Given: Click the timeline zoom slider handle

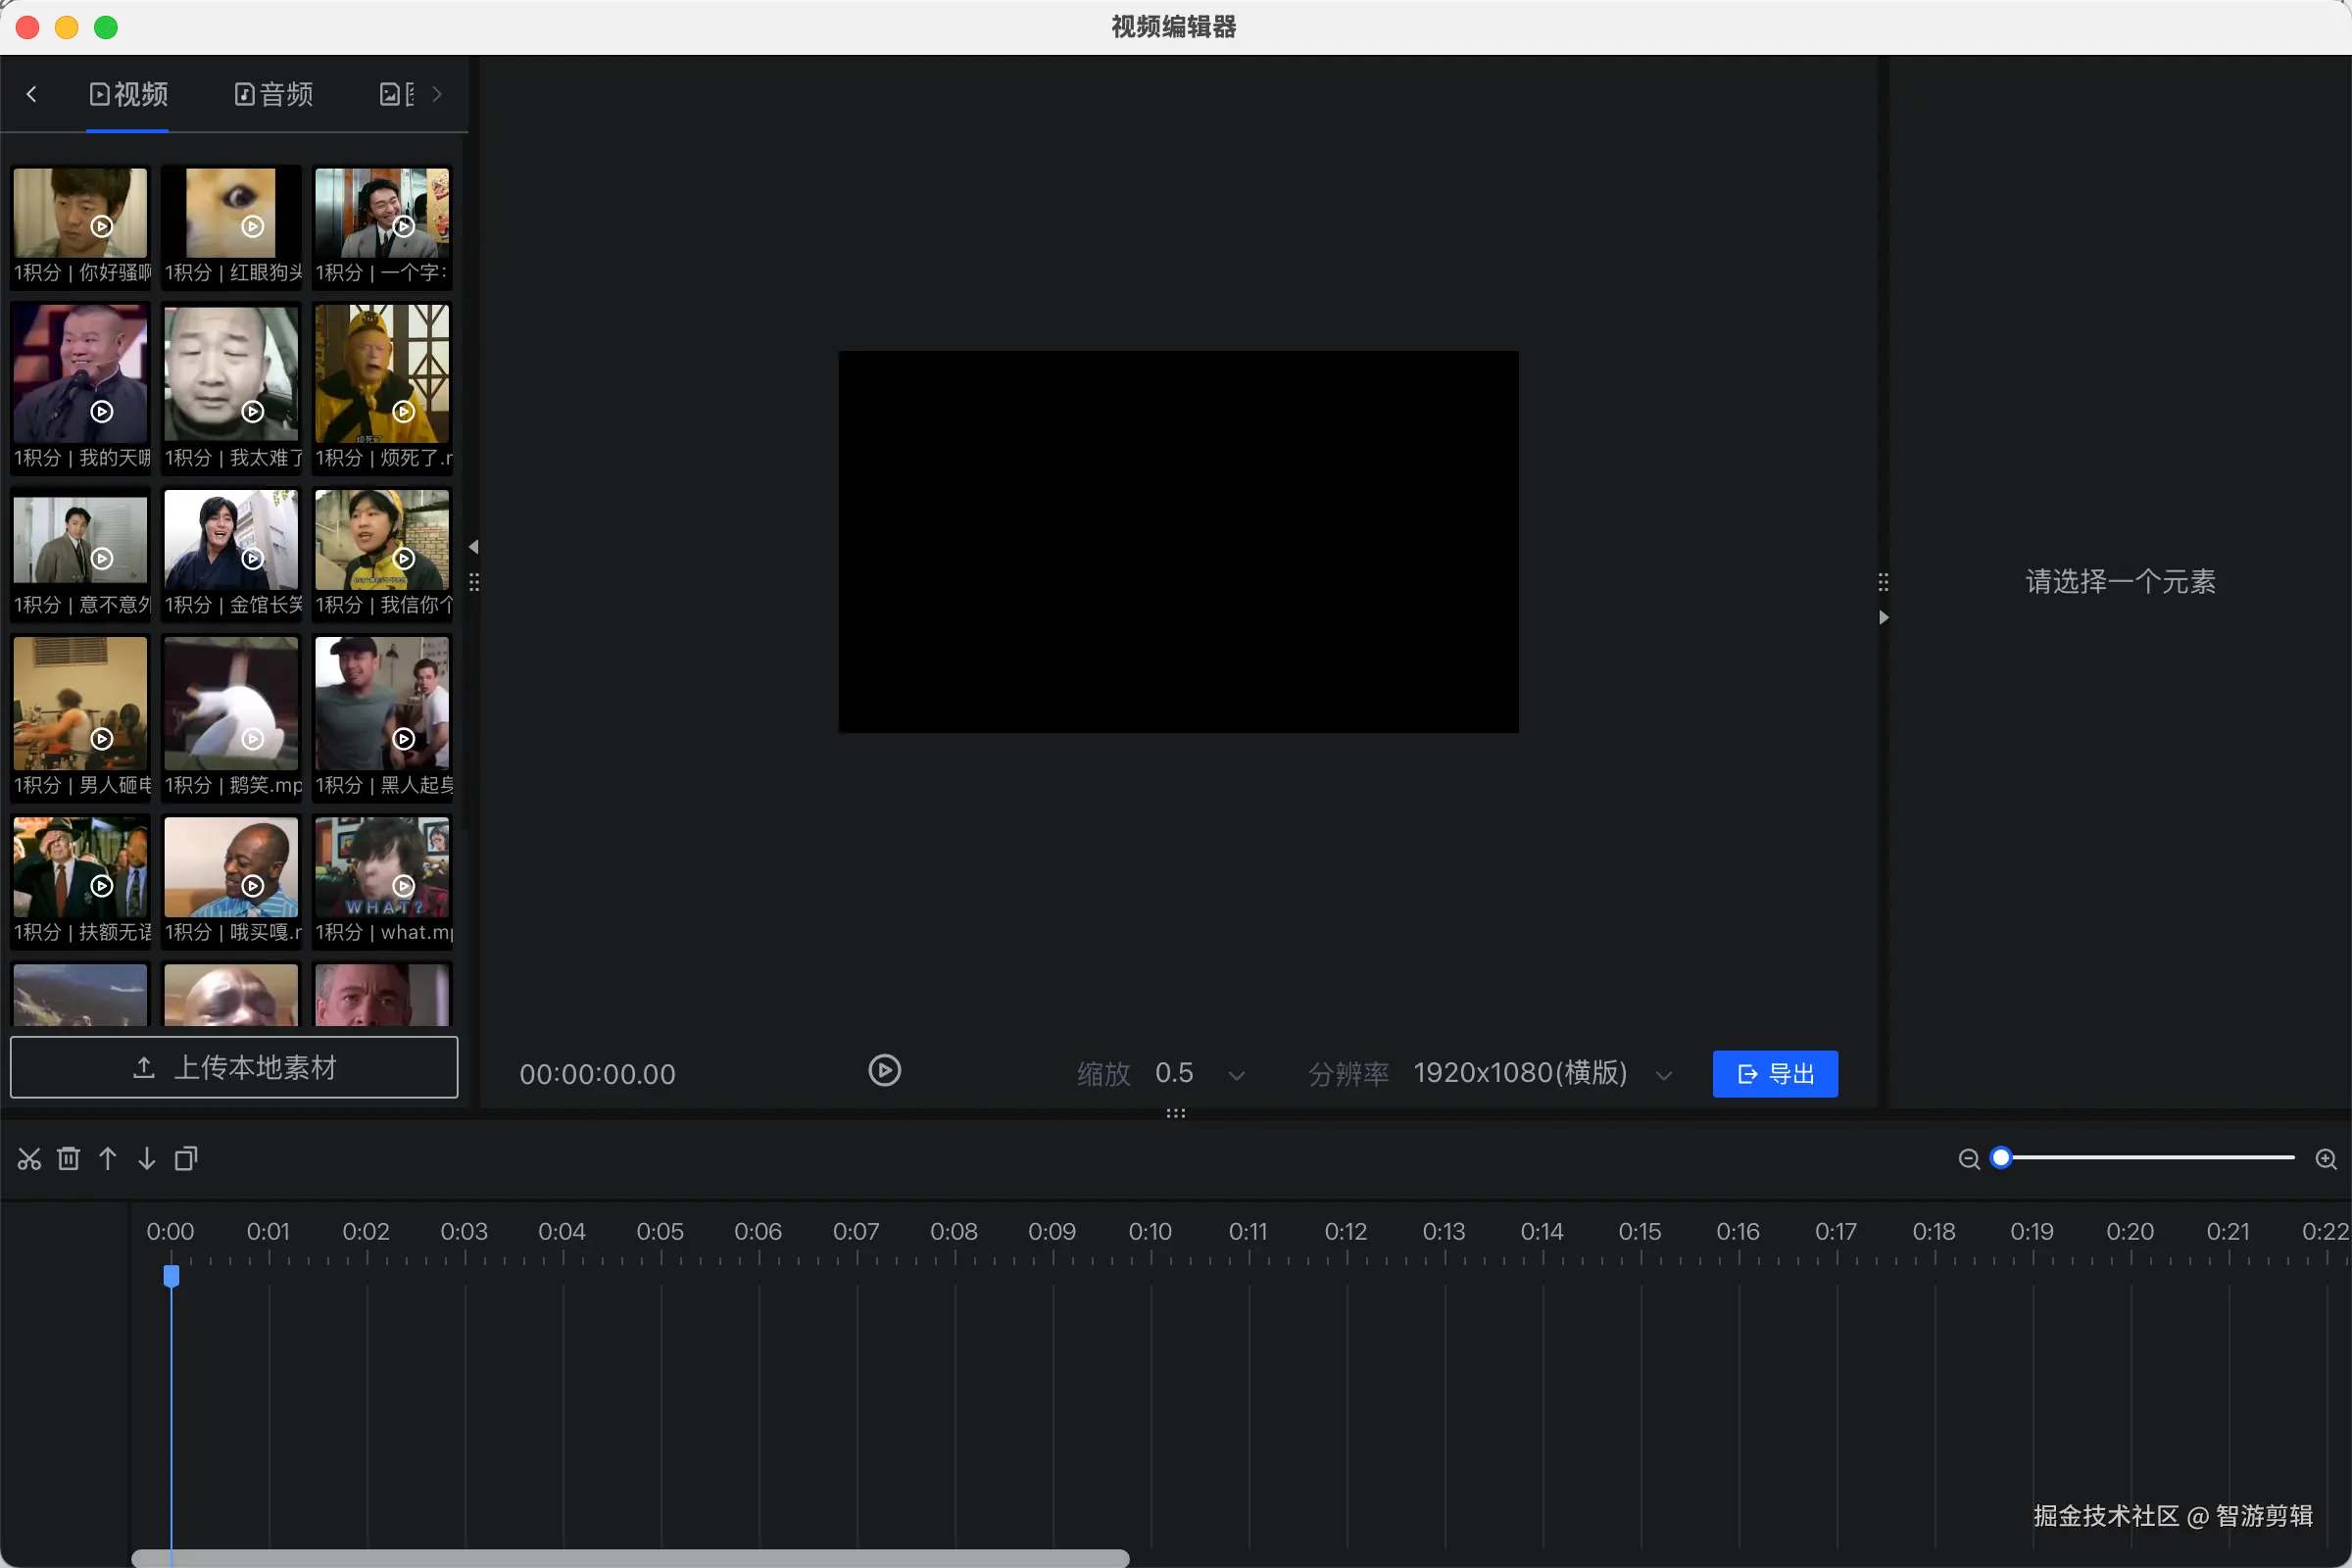Looking at the screenshot, I should [x=2000, y=1158].
